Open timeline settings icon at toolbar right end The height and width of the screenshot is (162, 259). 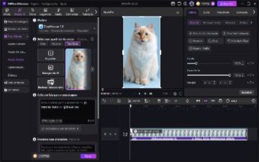(253, 101)
